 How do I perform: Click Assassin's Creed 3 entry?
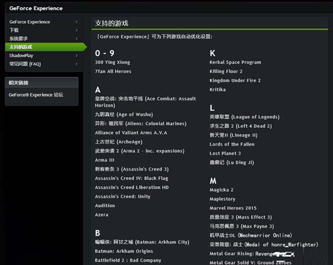tap(132, 169)
